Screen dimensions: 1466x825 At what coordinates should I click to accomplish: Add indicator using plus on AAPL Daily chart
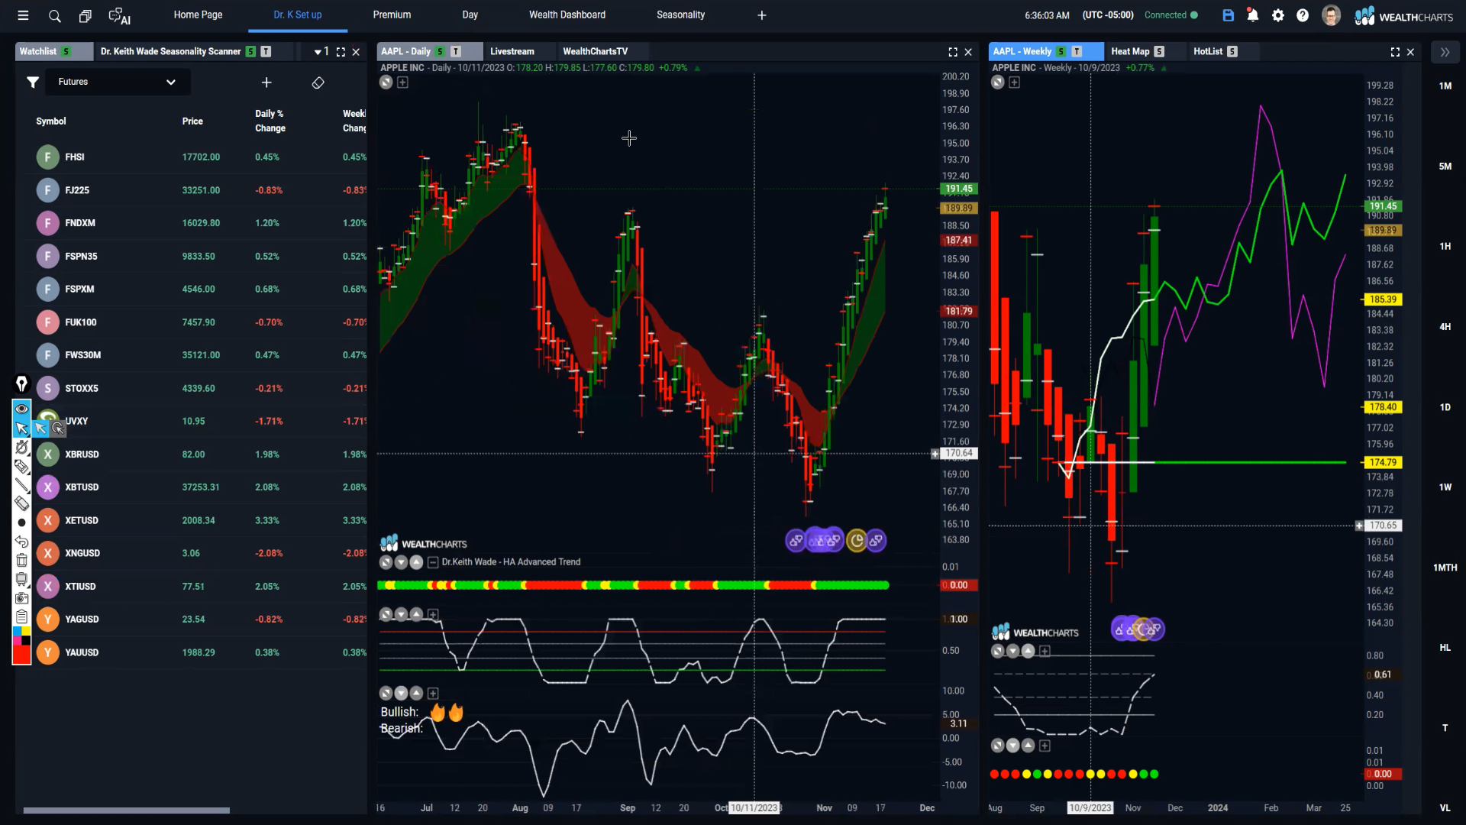tap(402, 82)
